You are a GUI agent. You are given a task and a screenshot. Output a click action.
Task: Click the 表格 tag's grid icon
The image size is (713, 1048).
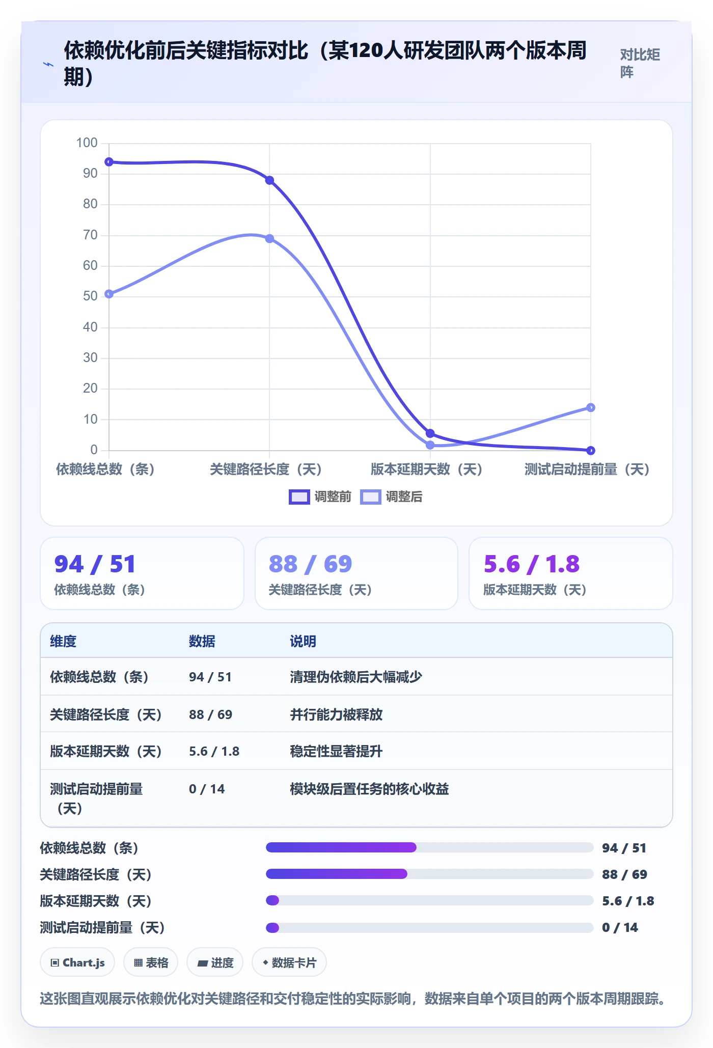click(x=138, y=962)
